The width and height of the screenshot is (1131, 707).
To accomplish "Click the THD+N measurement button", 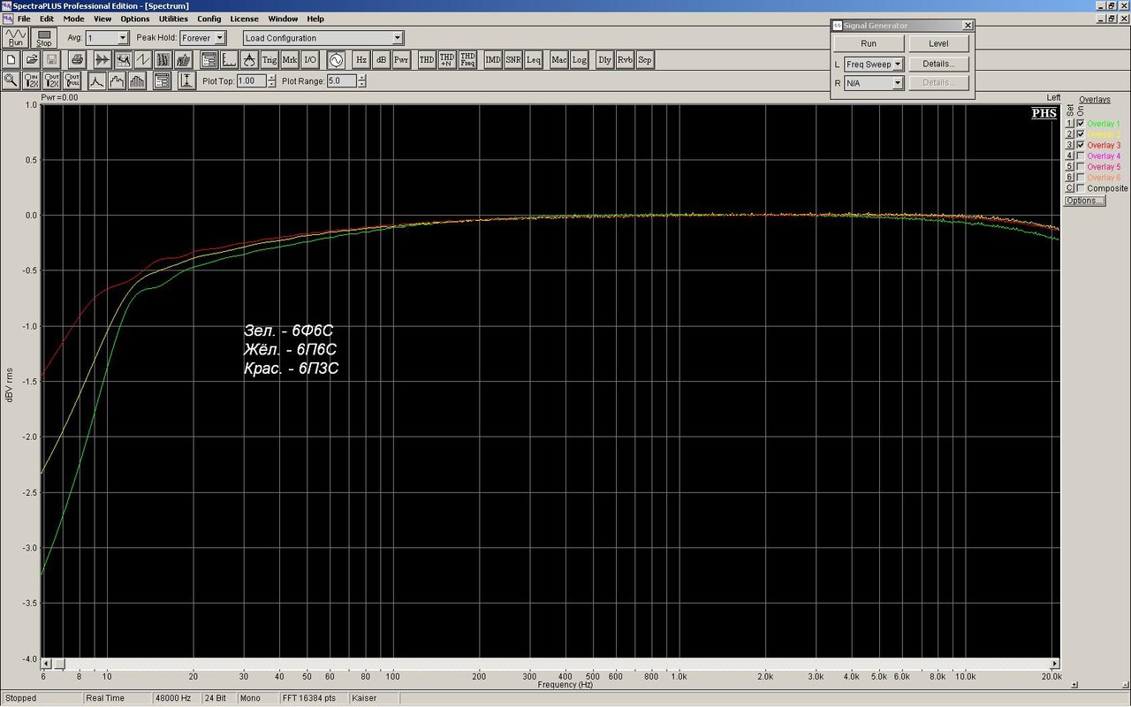I will click(x=447, y=59).
